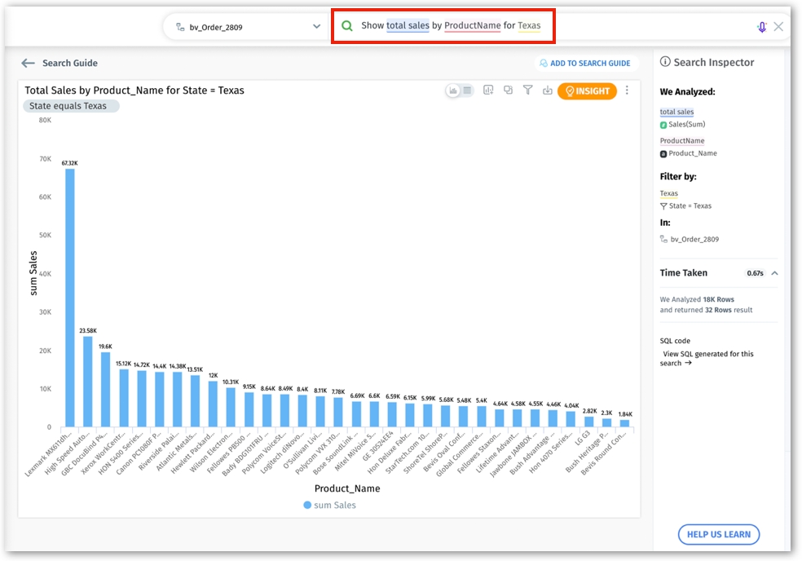Toggle the sum Sales legend series
Viewport: 802px width, 561px height.
[x=329, y=505]
